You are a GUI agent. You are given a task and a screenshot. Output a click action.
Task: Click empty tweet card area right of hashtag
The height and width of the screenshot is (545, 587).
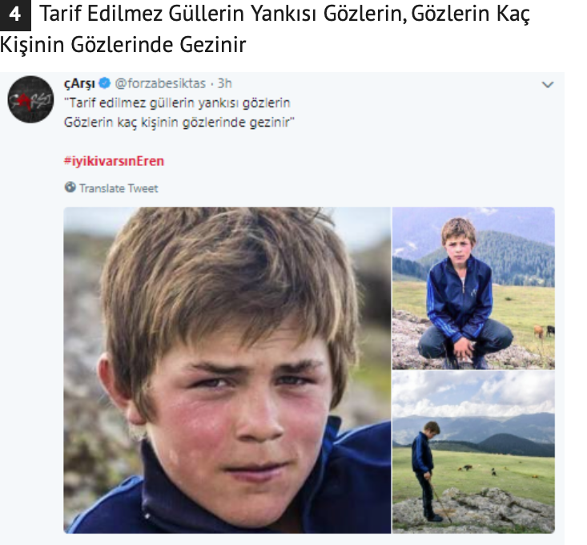coord(356,161)
